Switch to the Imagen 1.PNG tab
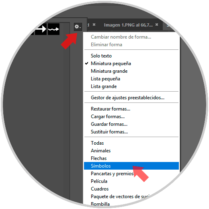This screenshot has height=209, width=209. coord(128,25)
